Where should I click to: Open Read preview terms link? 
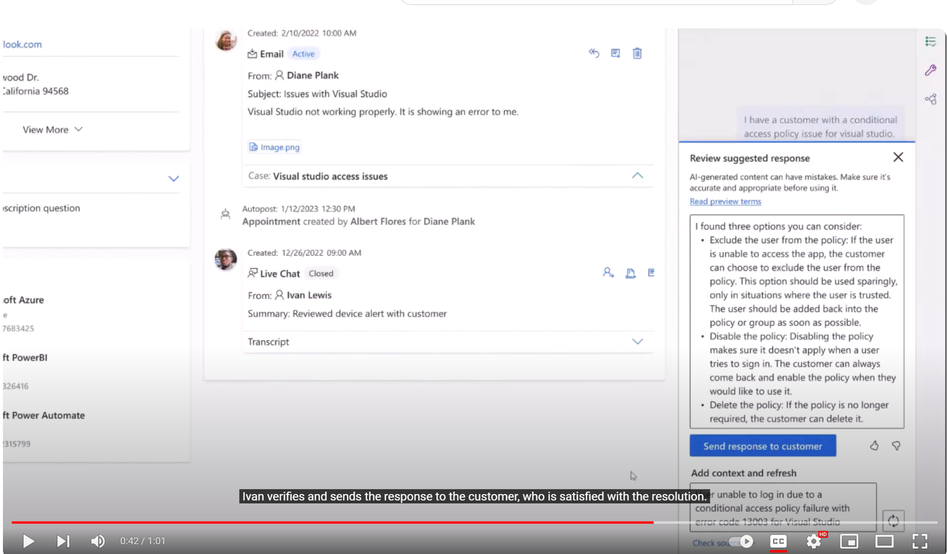point(725,202)
